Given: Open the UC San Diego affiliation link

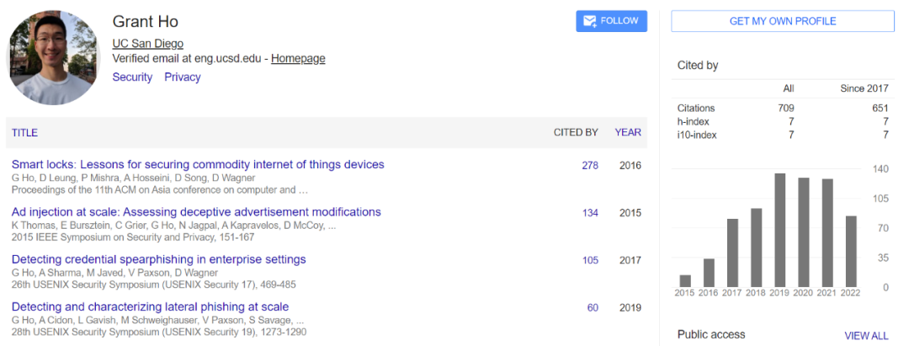Looking at the screenshot, I should (x=147, y=44).
